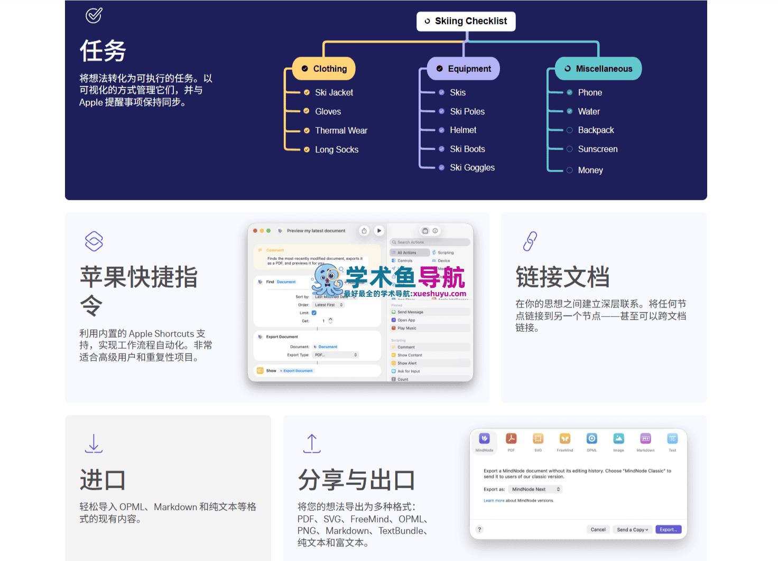Toggle the Ski Jacket task checkmark
Image resolution: width=778 pixels, height=561 pixels.
pos(307,92)
